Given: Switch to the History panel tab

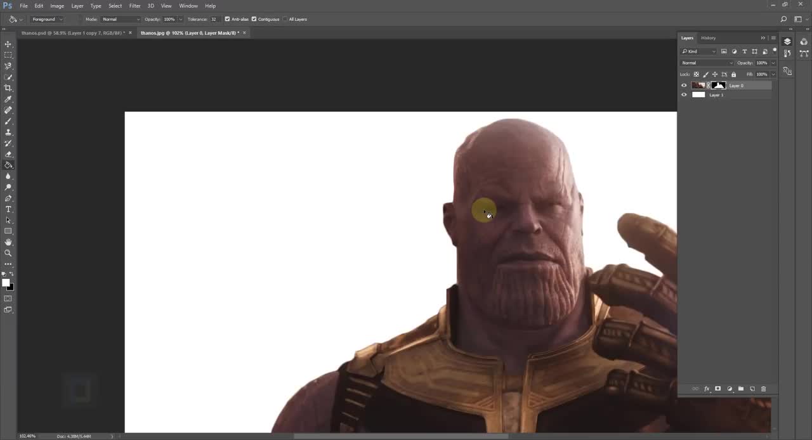Looking at the screenshot, I should click(x=708, y=38).
